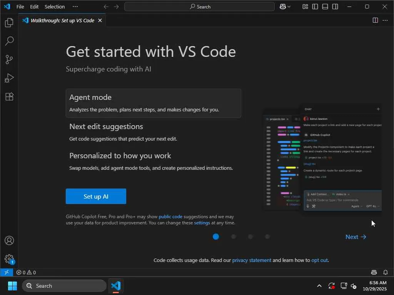Click the command center Search box
Viewport: 394px width, 295px height.
coord(200,7)
